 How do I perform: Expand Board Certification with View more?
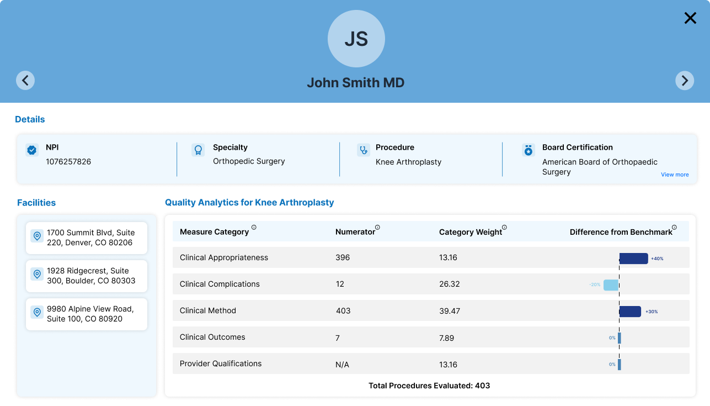click(x=675, y=175)
